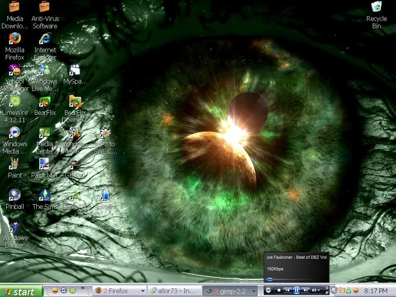Open Windows Live Messenger tray icon
The width and height of the screenshot is (396, 297).
click(x=349, y=290)
